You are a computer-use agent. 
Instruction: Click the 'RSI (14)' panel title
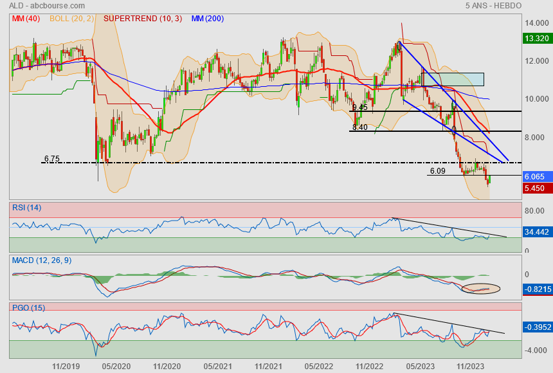[27, 208]
